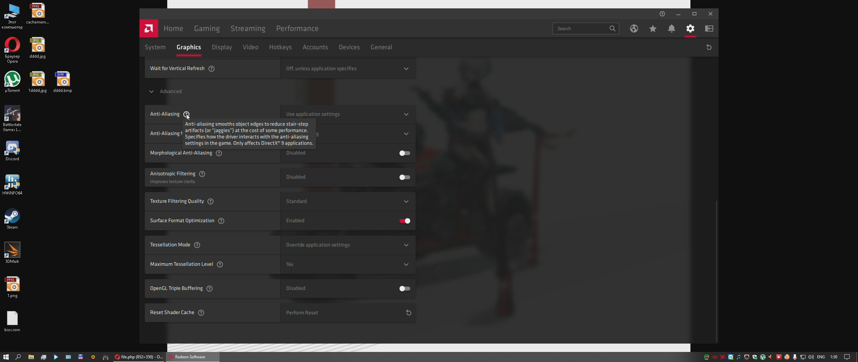
Task: Disable Surface Format Optimization toggle
Action: coord(405,221)
